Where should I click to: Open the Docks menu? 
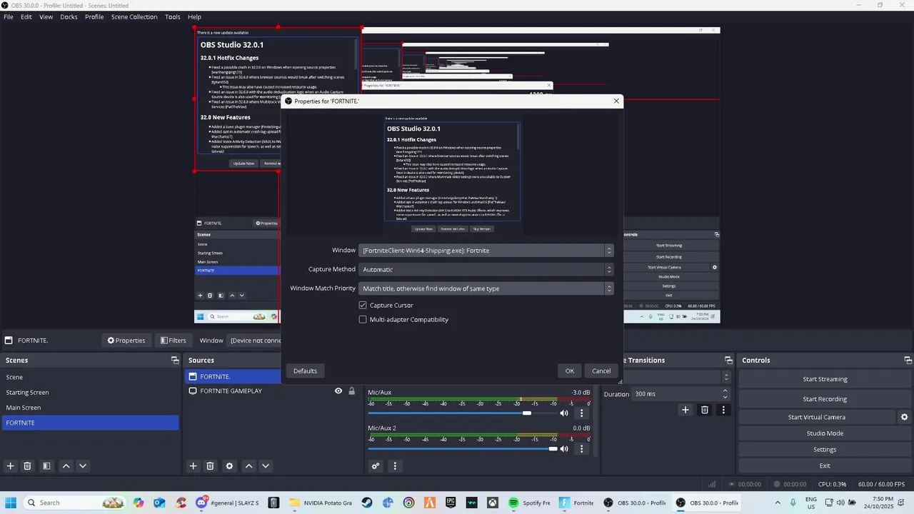pyautogui.click(x=69, y=16)
